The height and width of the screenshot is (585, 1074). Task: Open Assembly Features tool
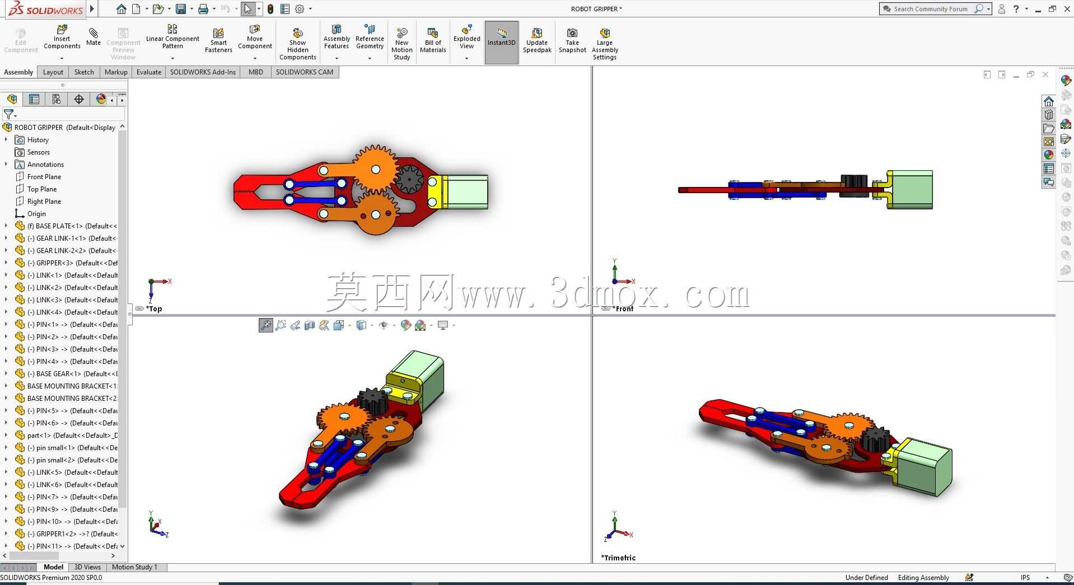(x=337, y=37)
